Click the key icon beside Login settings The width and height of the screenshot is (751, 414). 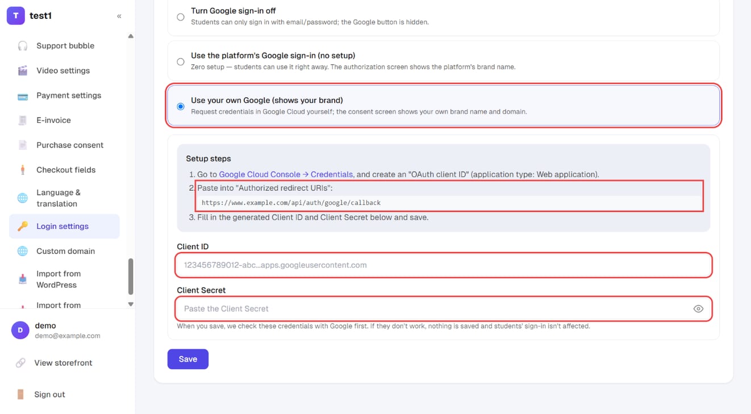point(23,227)
